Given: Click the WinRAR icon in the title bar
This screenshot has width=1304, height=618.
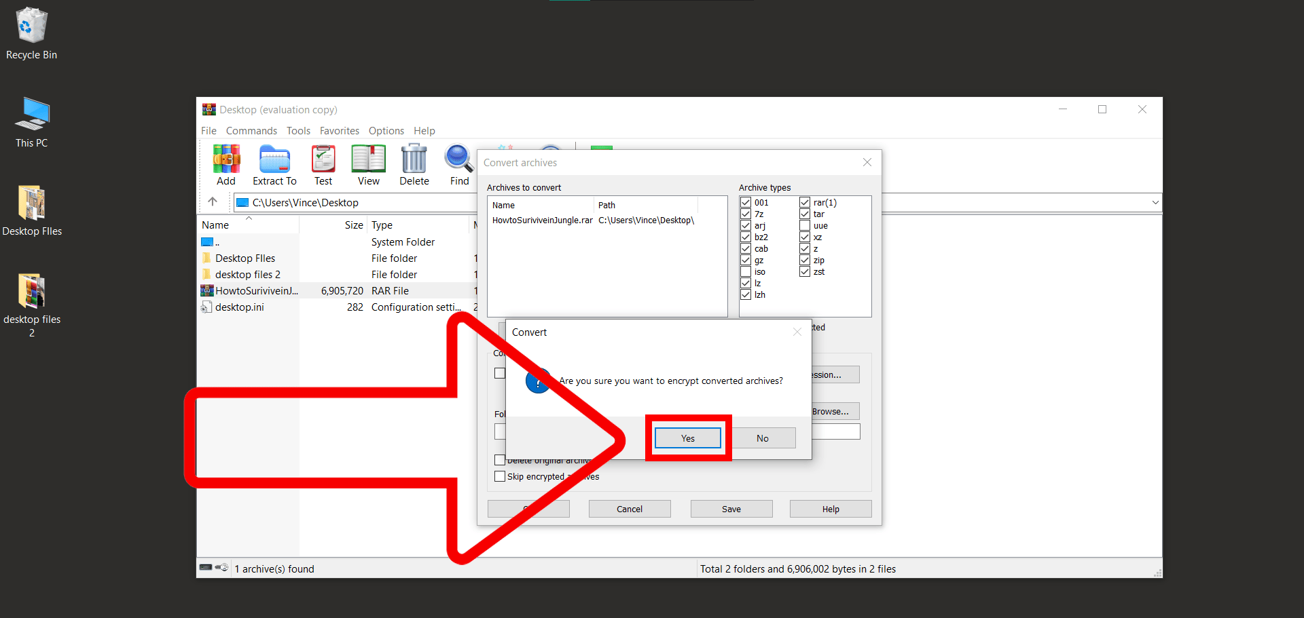Looking at the screenshot, I should click(x=209, y=109).
